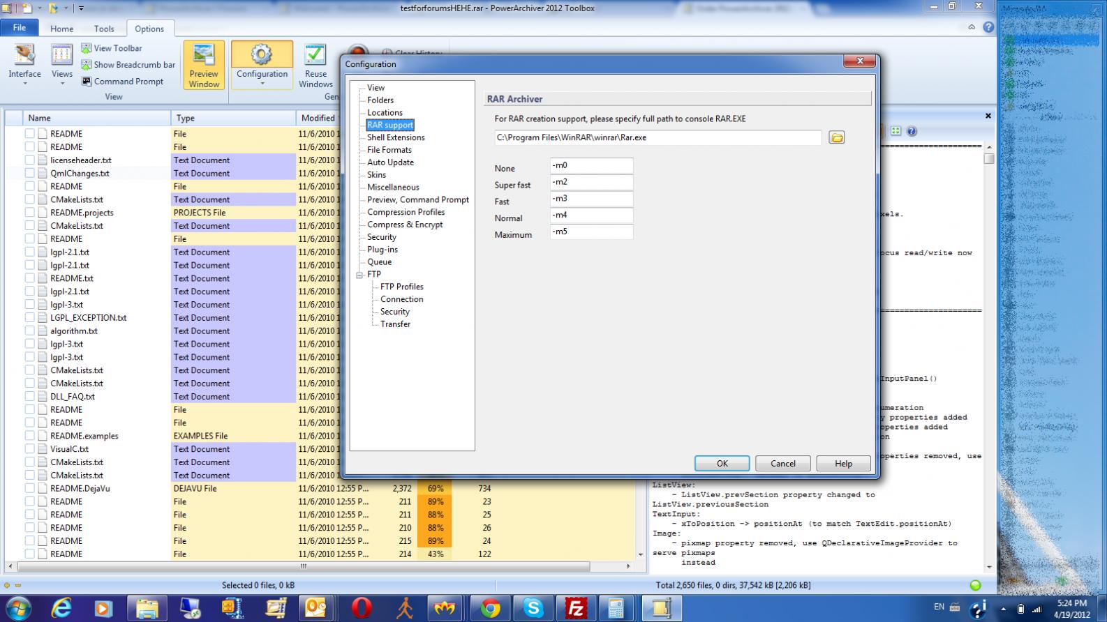Open the Configuration dropdown arrow
Screen dimensions: 1107x622
[262, 84]
